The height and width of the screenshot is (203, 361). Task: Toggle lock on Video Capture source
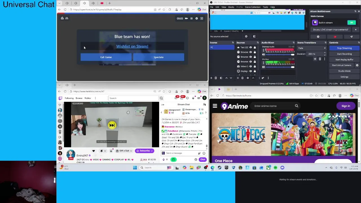point(255,66)
